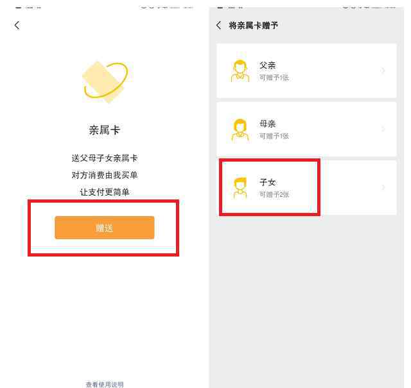Tap the 亲属卡 card illustration

click(x=105, y=82)
